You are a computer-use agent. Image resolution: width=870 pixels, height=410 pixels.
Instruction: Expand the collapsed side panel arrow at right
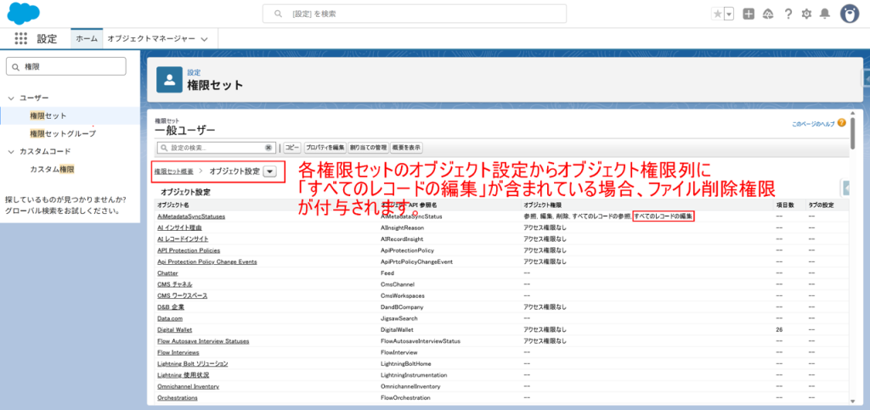pos(847,188)
